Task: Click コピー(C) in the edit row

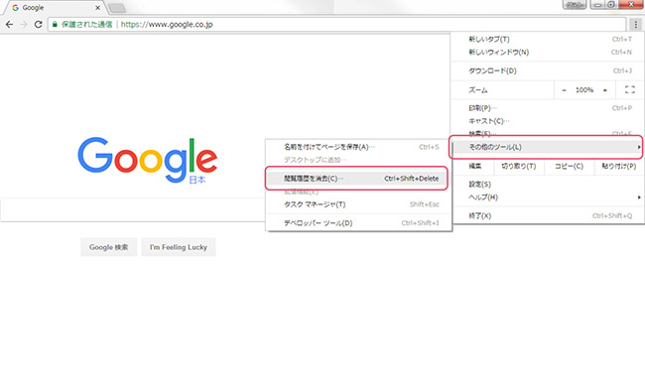Action: (569, 166)
